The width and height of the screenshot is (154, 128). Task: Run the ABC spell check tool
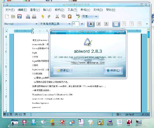click(x=78, y=16)
